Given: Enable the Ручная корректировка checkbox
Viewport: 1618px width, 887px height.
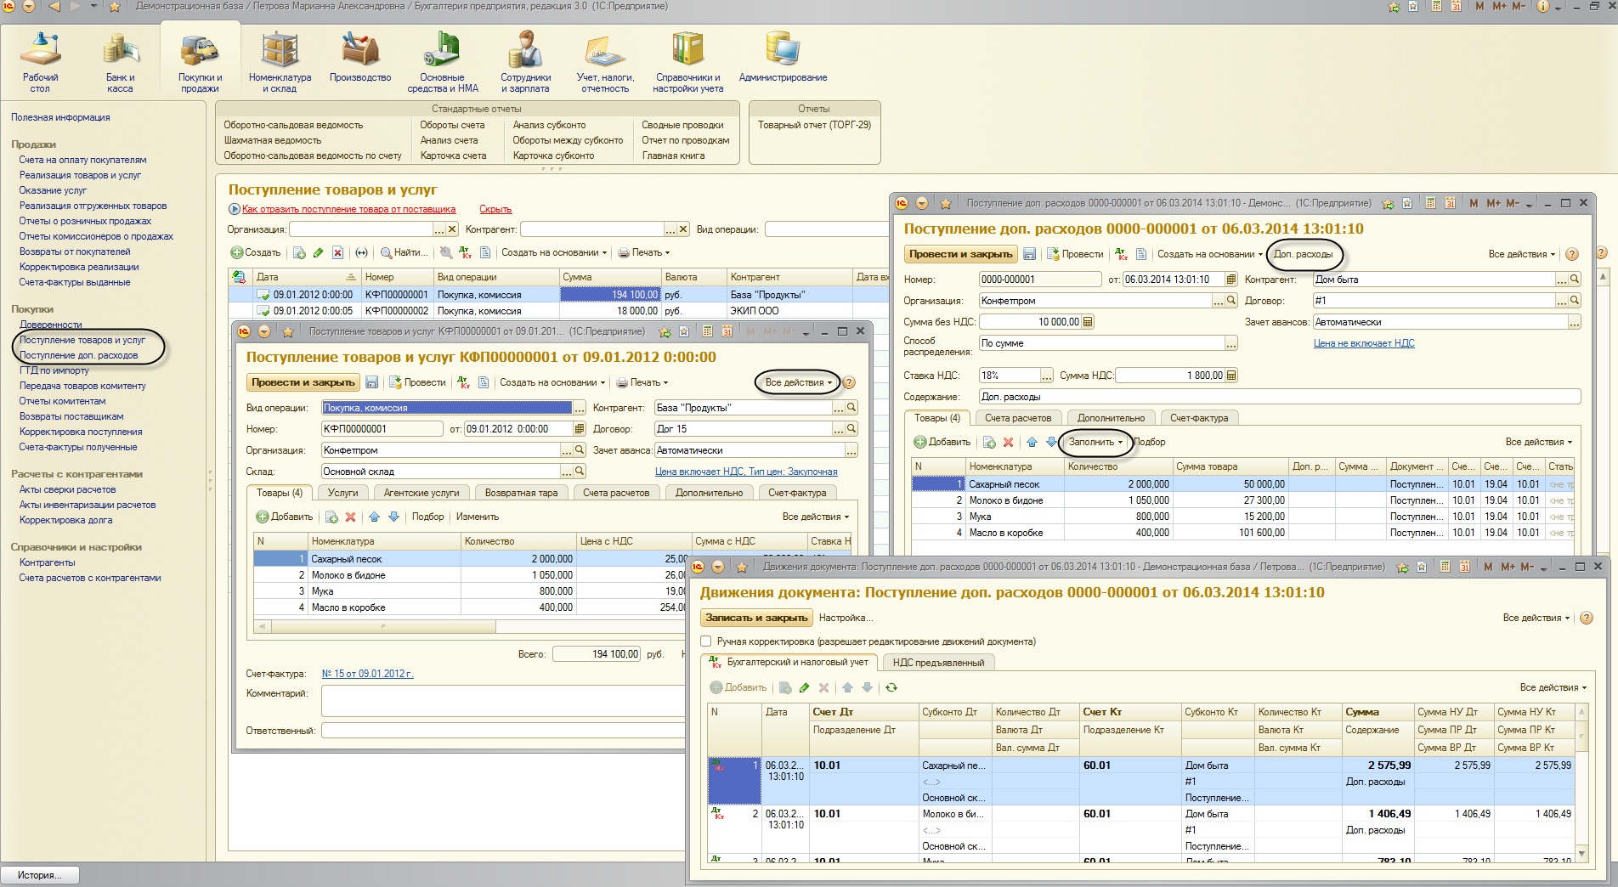Looking at the screenshot, I should point(705,641).
